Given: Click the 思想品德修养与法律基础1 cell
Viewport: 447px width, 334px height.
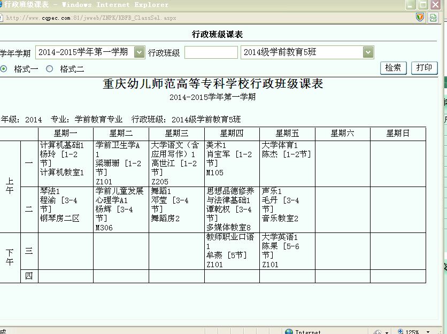Looking at the screenshot, I should (232, 209).
